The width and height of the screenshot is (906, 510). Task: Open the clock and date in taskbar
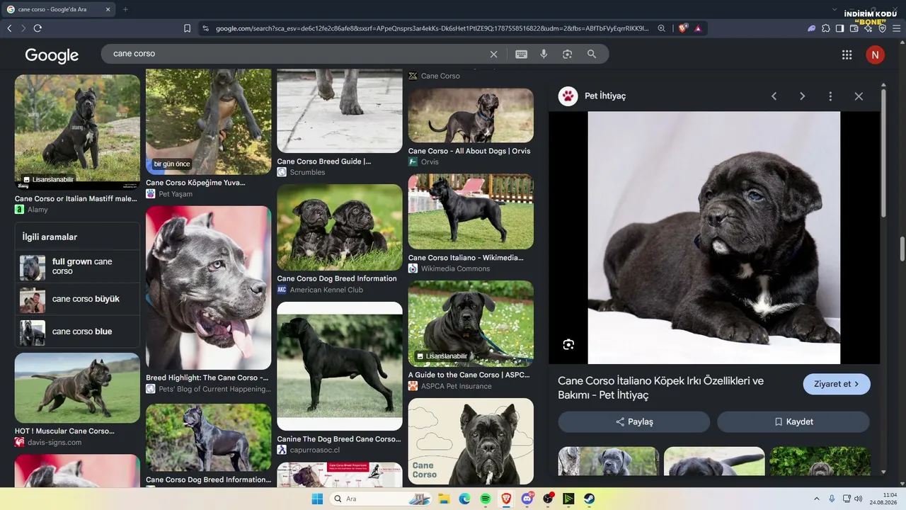[884, 499]
